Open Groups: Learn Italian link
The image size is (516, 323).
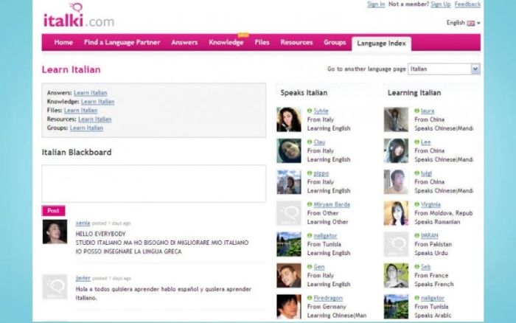(86, 128)
